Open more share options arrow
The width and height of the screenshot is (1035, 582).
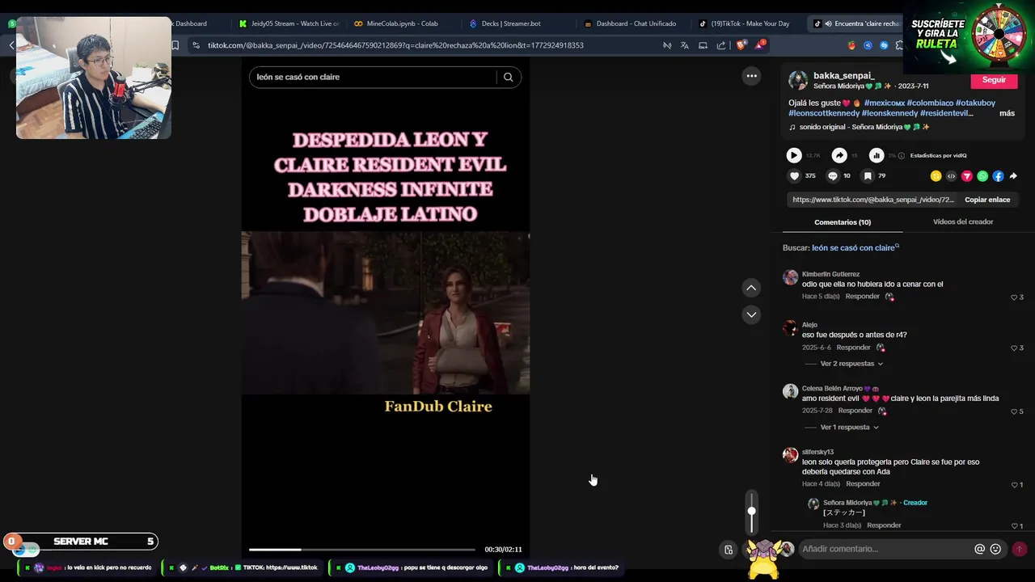coord(1013,175)
